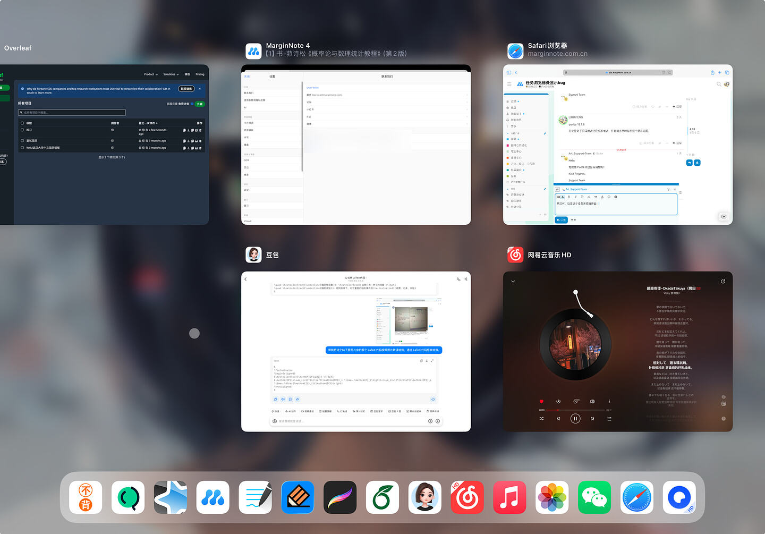Screen dimensions: 765x534
Task: Open the 不背单词 app in the dock
Action: click(x=86, y=497)
